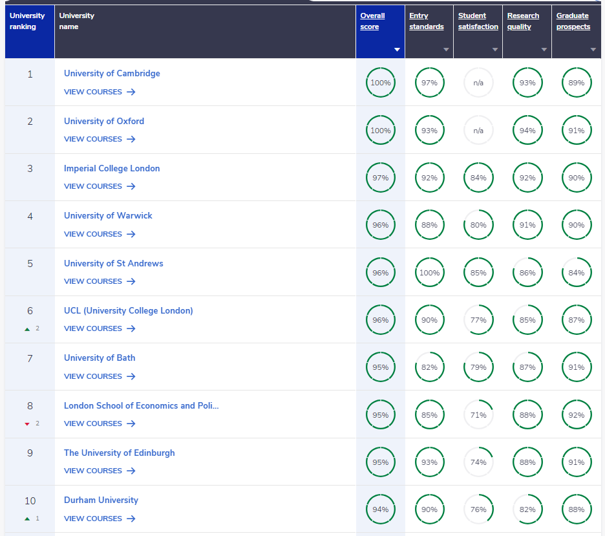Viewport: 605px width, 536px height.
Task: Open View Courses for Imperial College London
Action: (93, 186)
